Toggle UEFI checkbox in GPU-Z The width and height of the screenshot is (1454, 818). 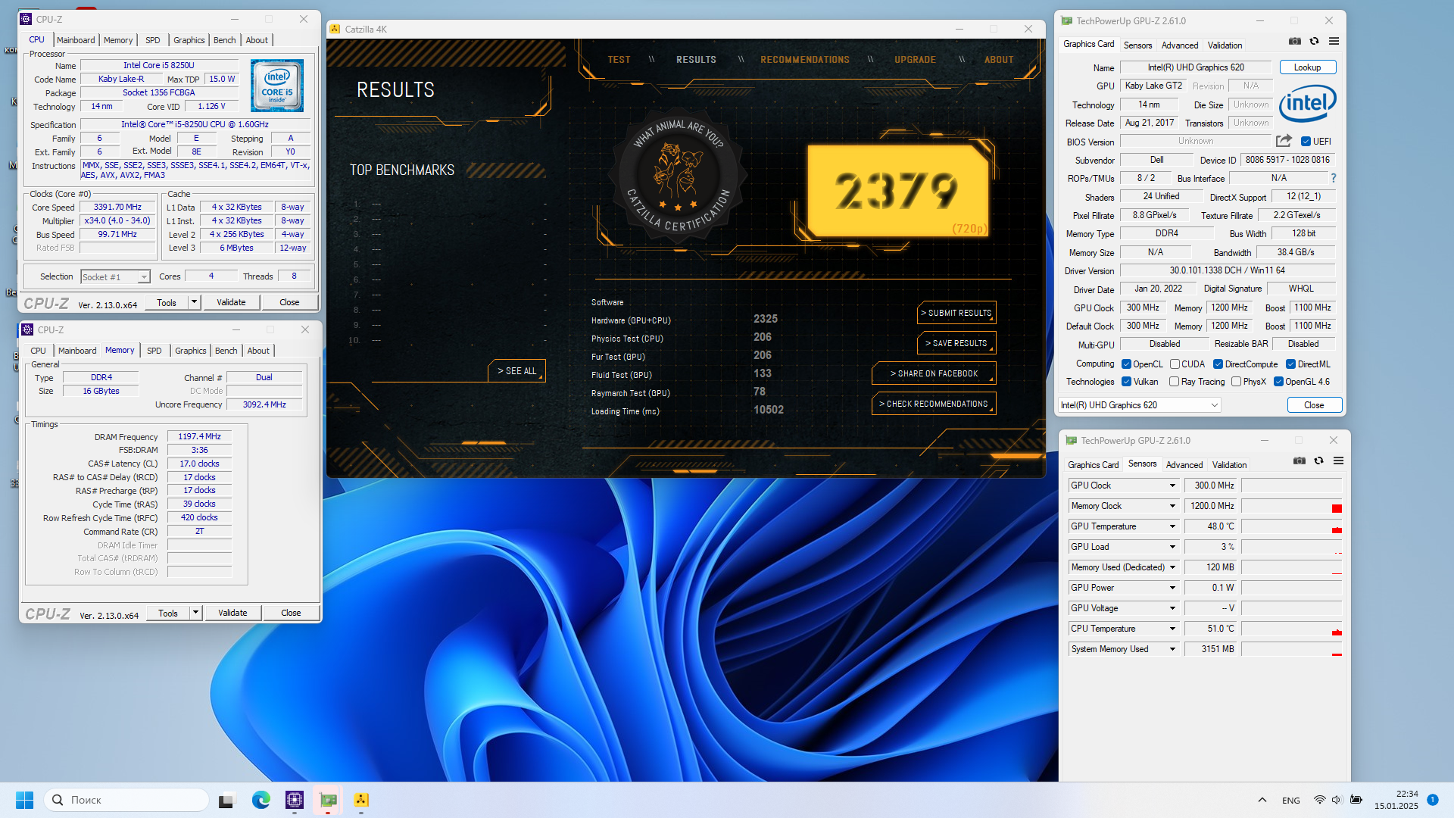click(x=1306, y=142)
